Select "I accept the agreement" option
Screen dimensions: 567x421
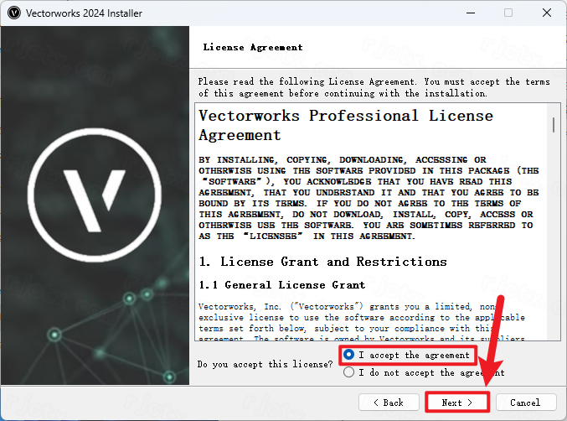tap(348, 355)
